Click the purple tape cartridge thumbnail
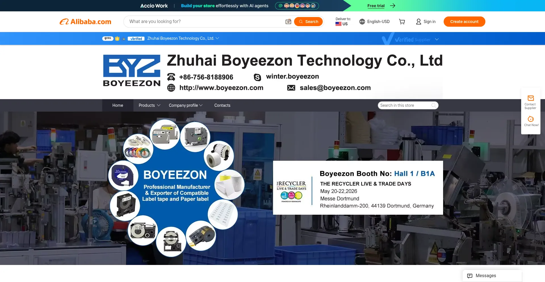The width and height of the screenshot is (545, 282). (123, 176)
